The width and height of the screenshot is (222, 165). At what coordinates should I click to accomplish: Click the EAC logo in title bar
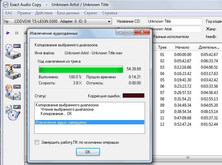pos(6,5)
